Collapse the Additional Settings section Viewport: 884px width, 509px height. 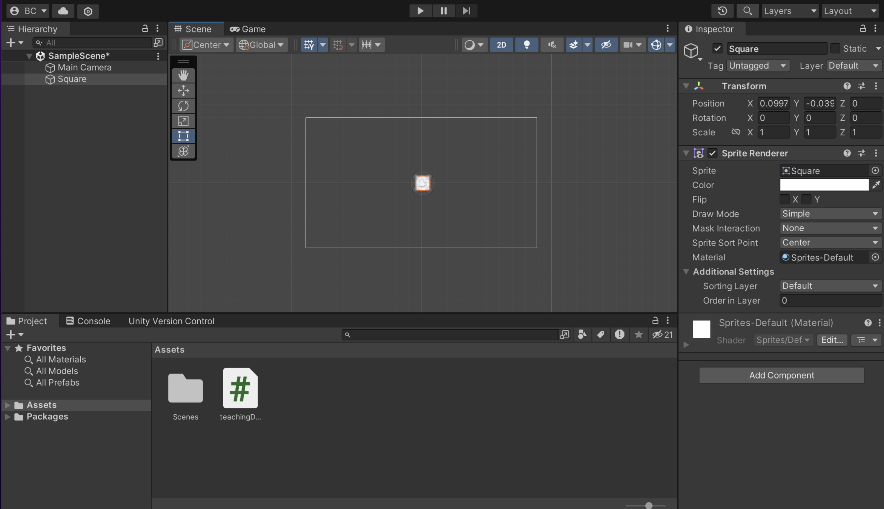pos(686,271)
